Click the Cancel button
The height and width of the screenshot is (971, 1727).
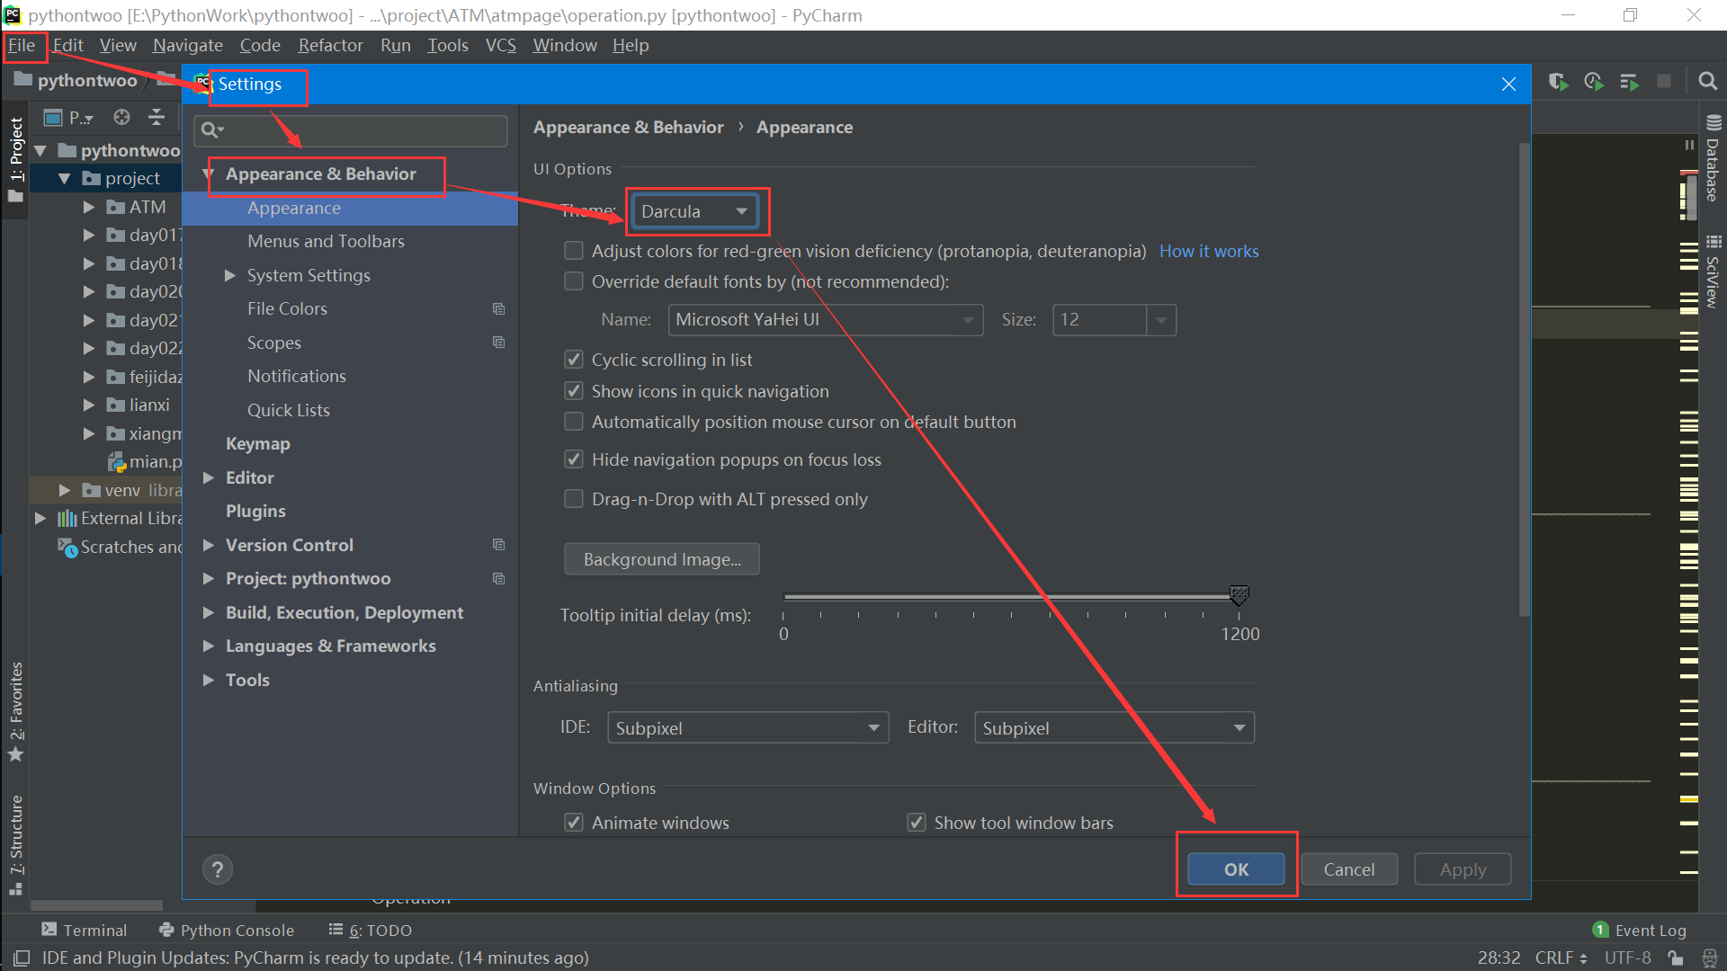pos(1349,869)
